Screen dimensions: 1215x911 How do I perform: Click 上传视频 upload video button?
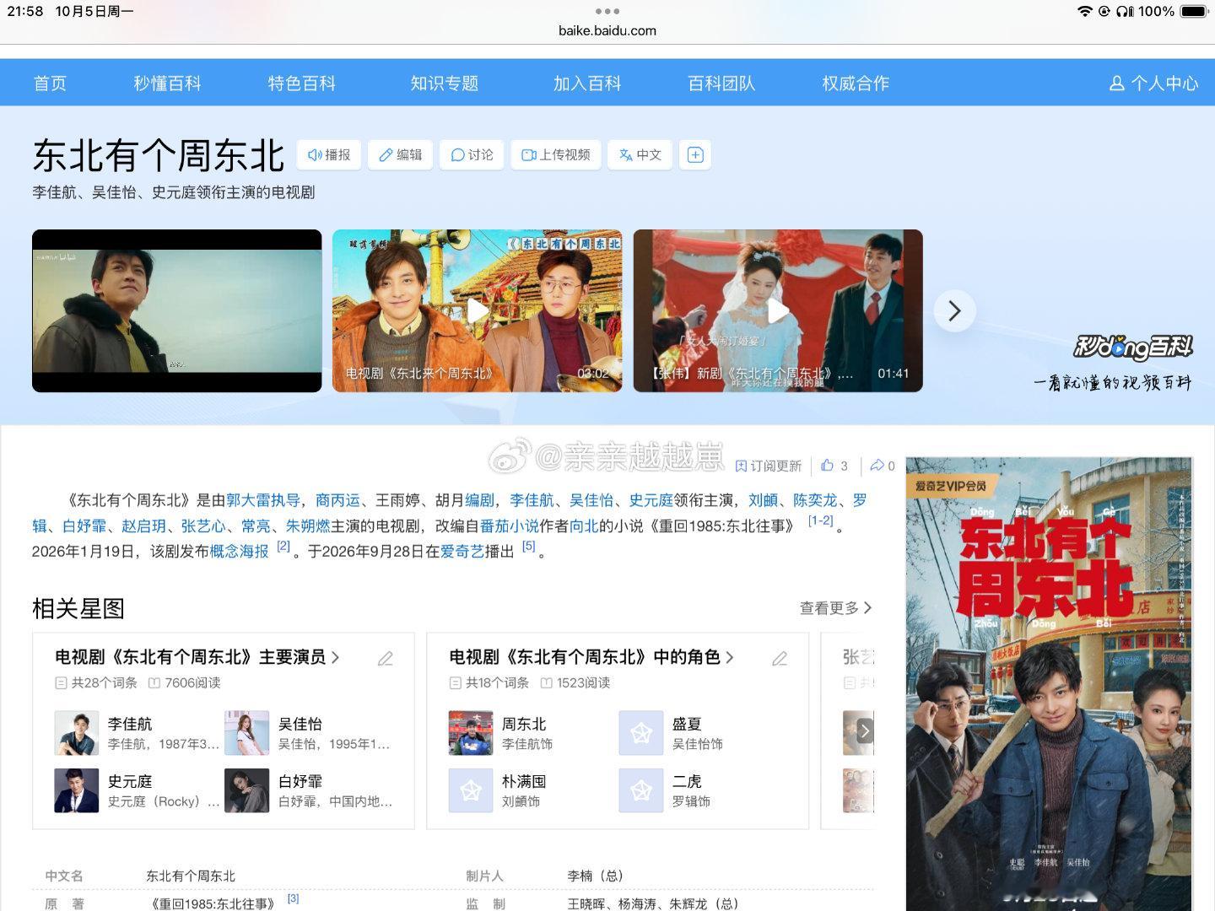(556, 155)
